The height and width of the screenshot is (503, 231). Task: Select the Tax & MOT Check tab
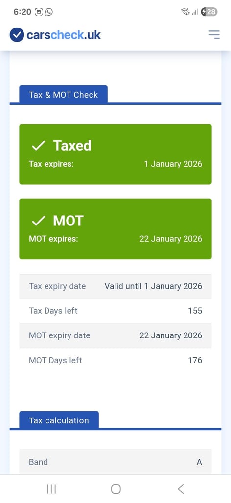tap(63, 95)
